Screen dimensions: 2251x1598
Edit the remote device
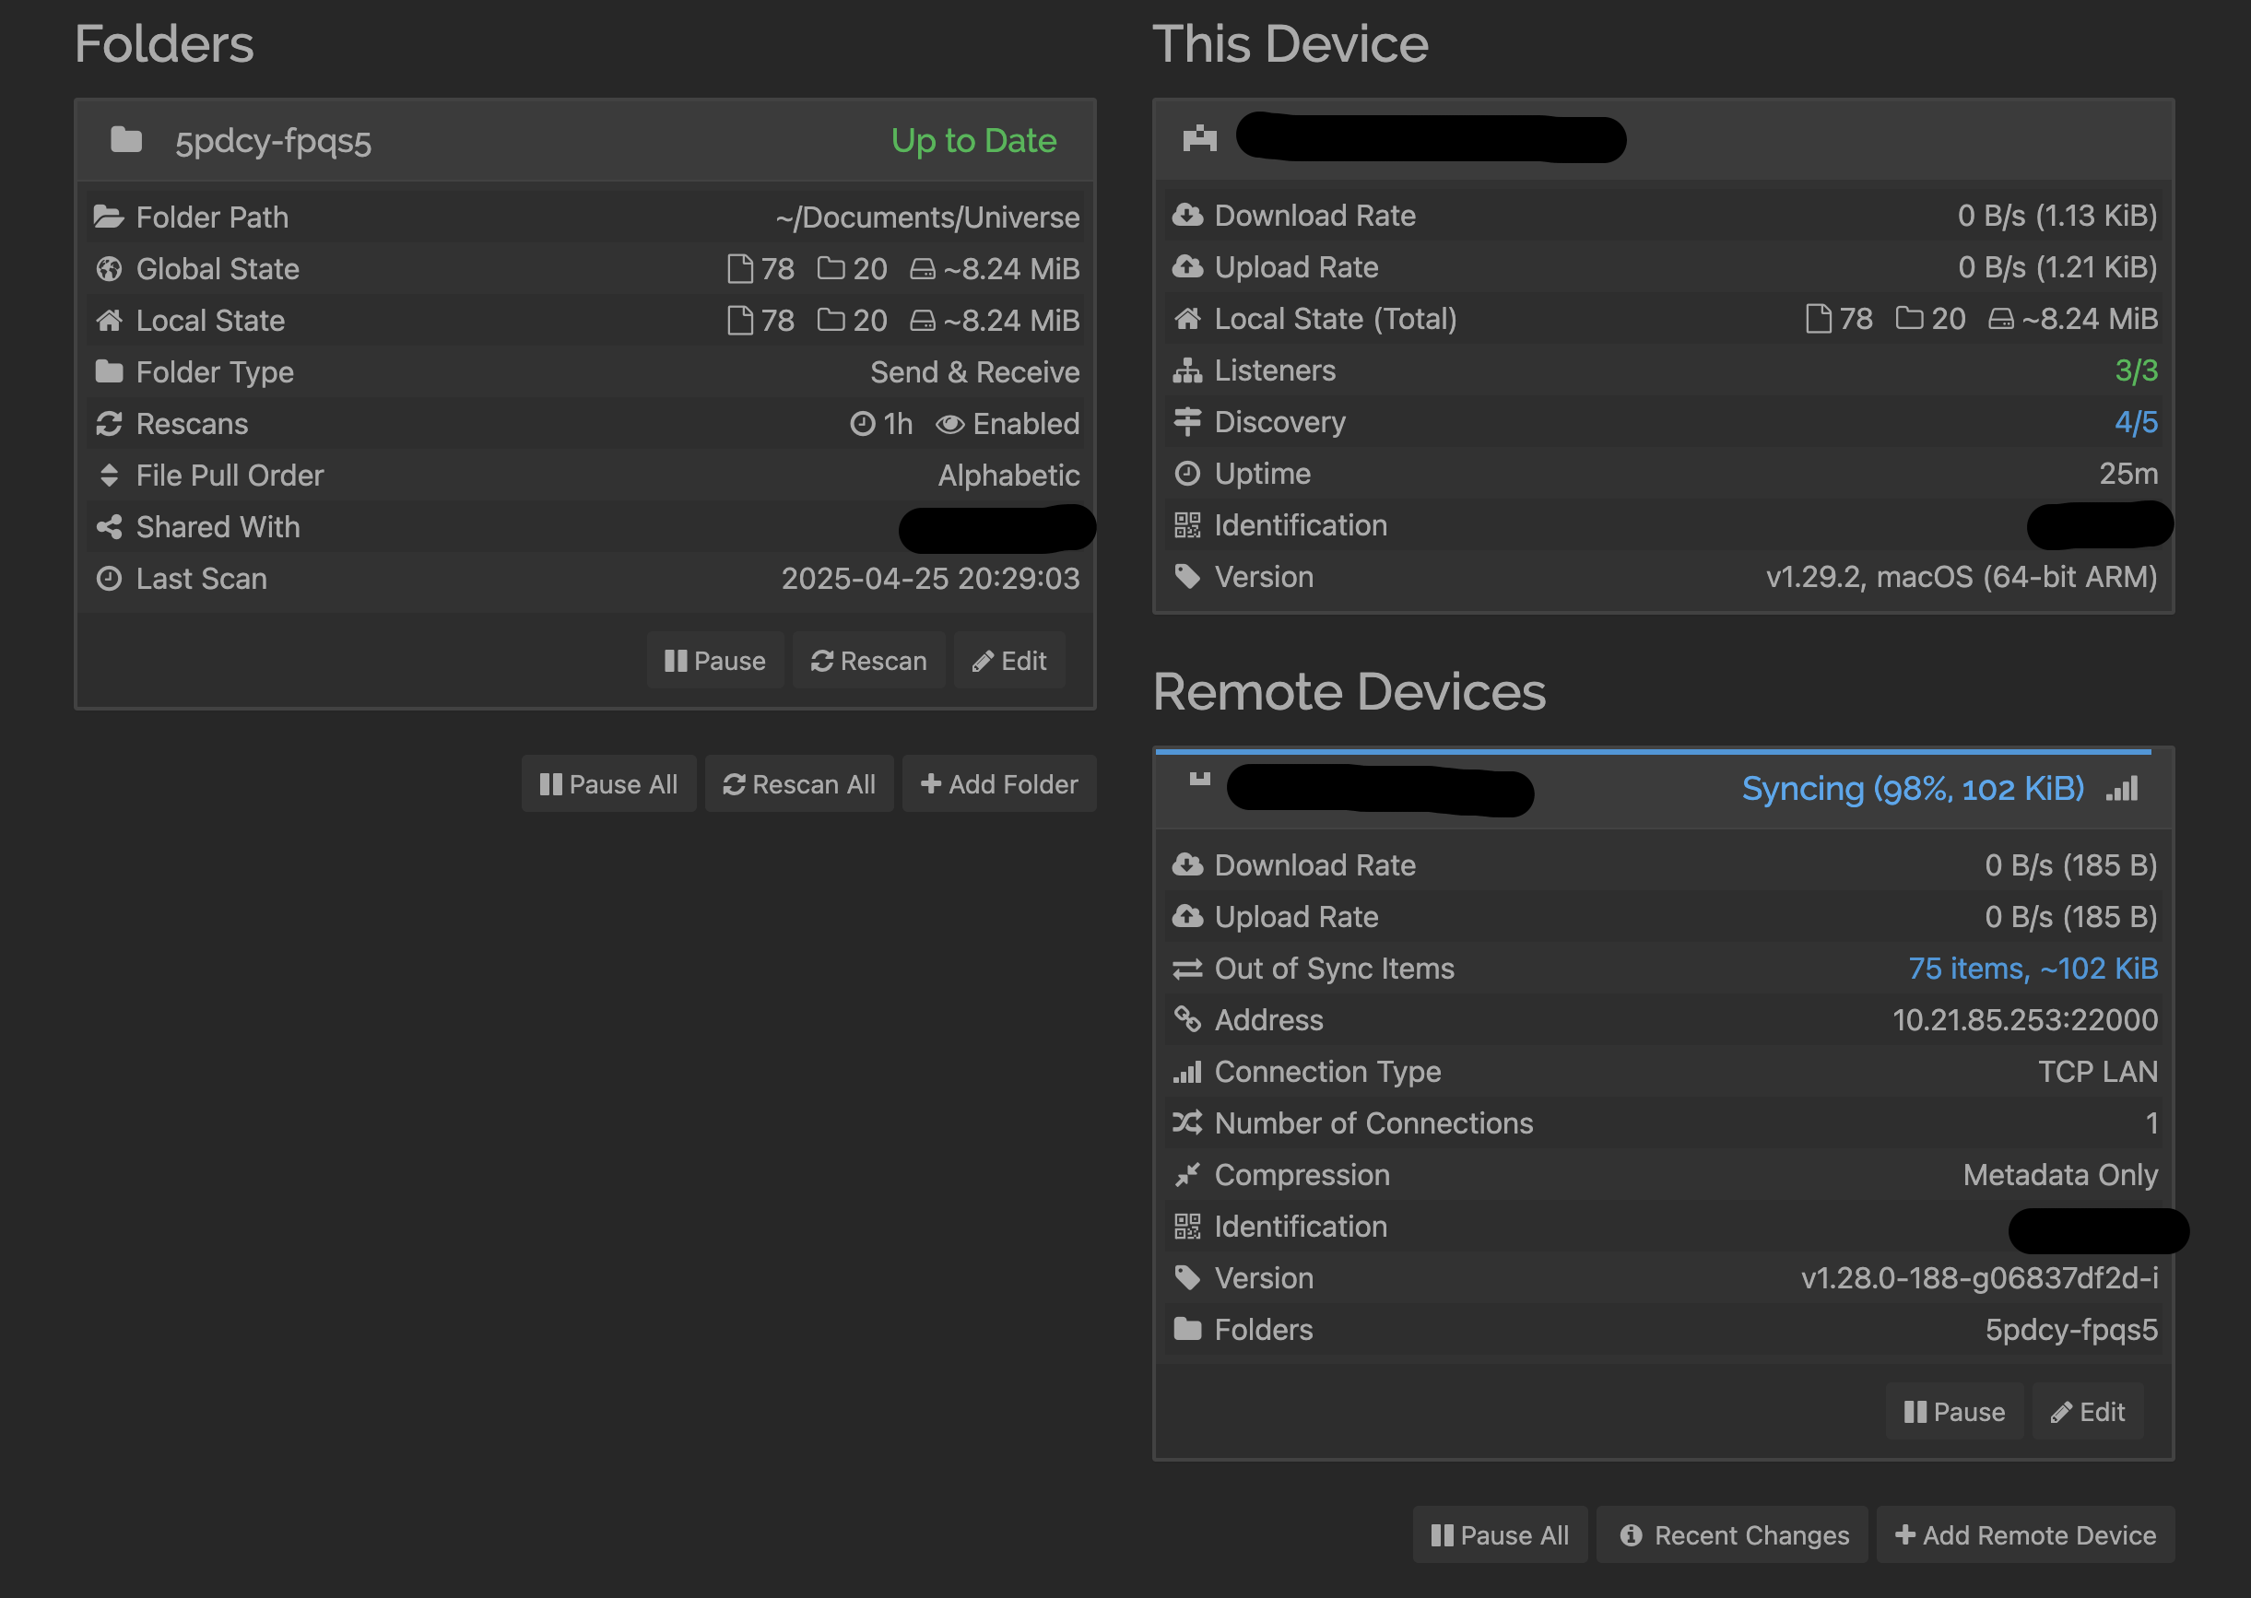pyautogui.click(x=2088, y=1412)
